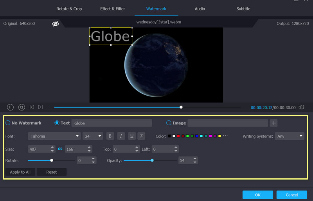Viewport: 313px width, 201px height.
Task: Click the Apply to All button
Action: [20, 172]
